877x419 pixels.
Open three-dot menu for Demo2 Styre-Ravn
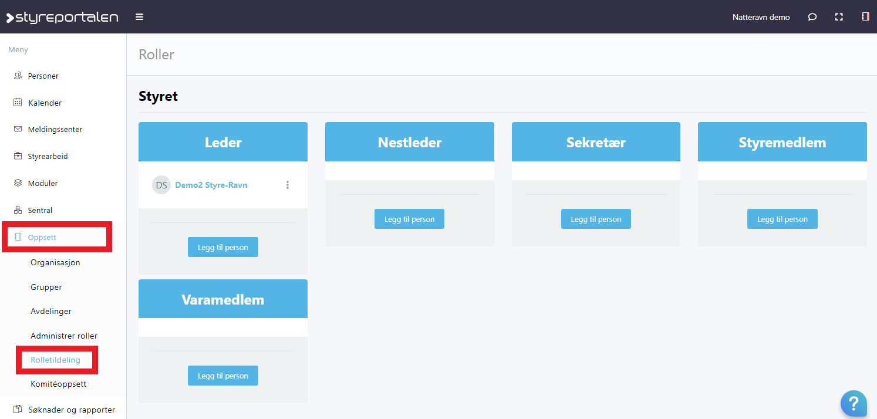[x=288, y=185]
